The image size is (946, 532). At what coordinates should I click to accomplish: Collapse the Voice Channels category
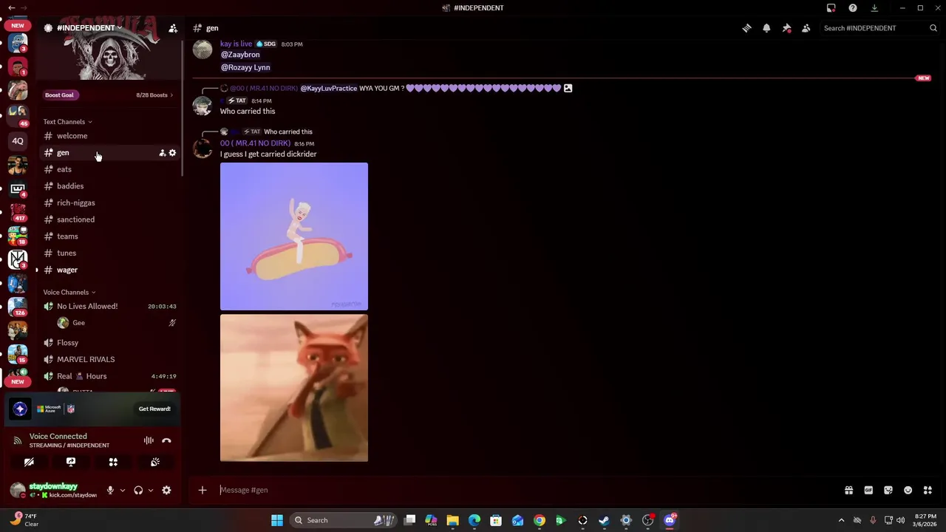click(x=69, y=293)
